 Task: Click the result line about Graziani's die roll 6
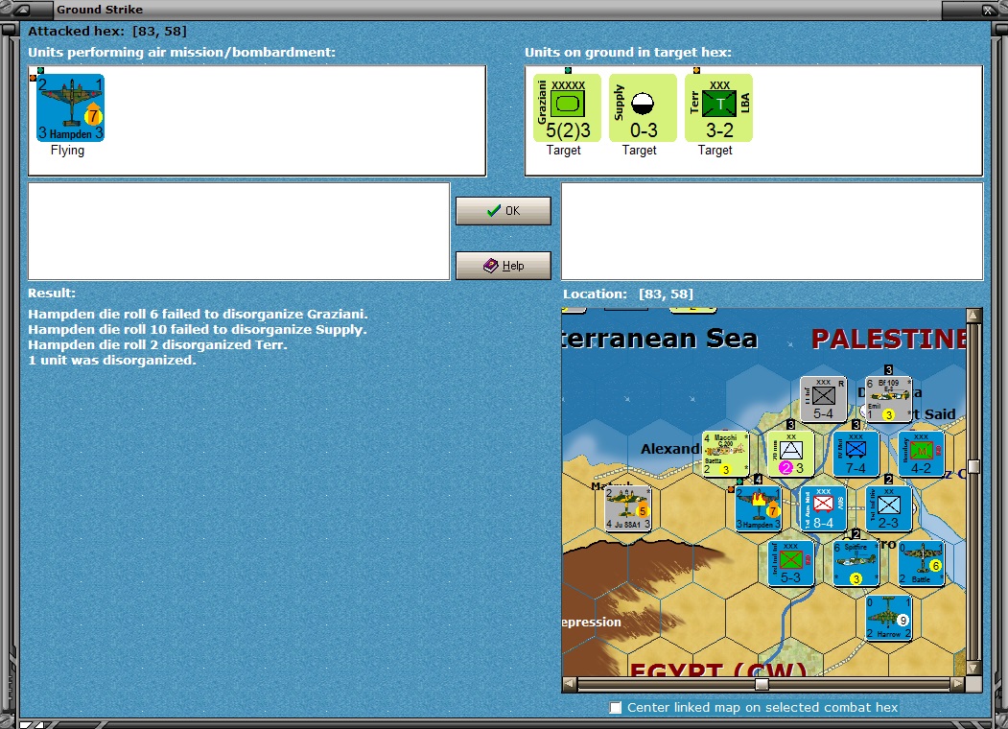[198, 315]
